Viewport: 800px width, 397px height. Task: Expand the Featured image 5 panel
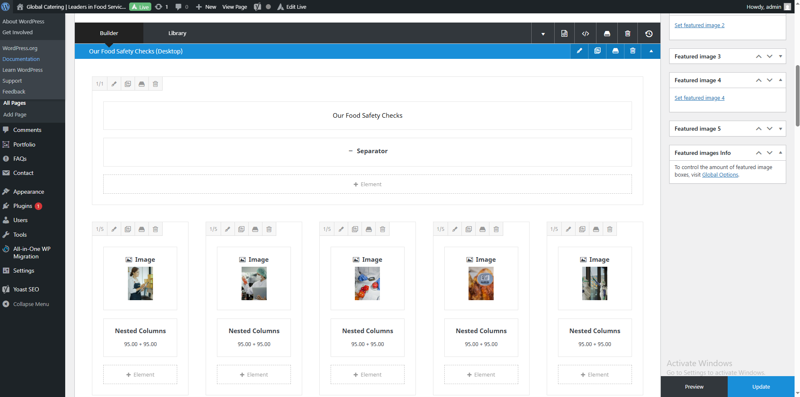click(780, 129)
